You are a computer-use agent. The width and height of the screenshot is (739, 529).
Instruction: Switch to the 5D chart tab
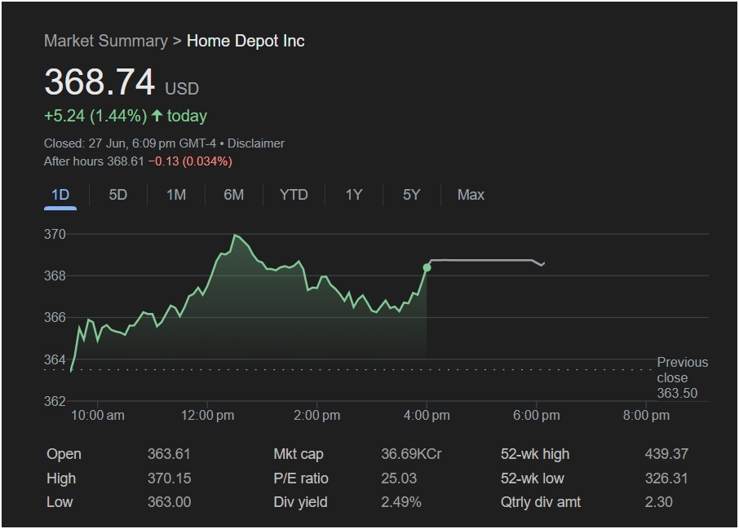117,195
